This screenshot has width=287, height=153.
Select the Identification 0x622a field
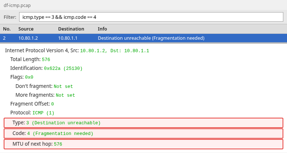46,68
